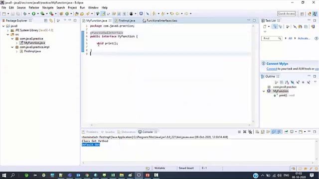This screenshot has width=319, height=179.
Task: Click the 'Default Get' console output line
Action: pos(91,145)
